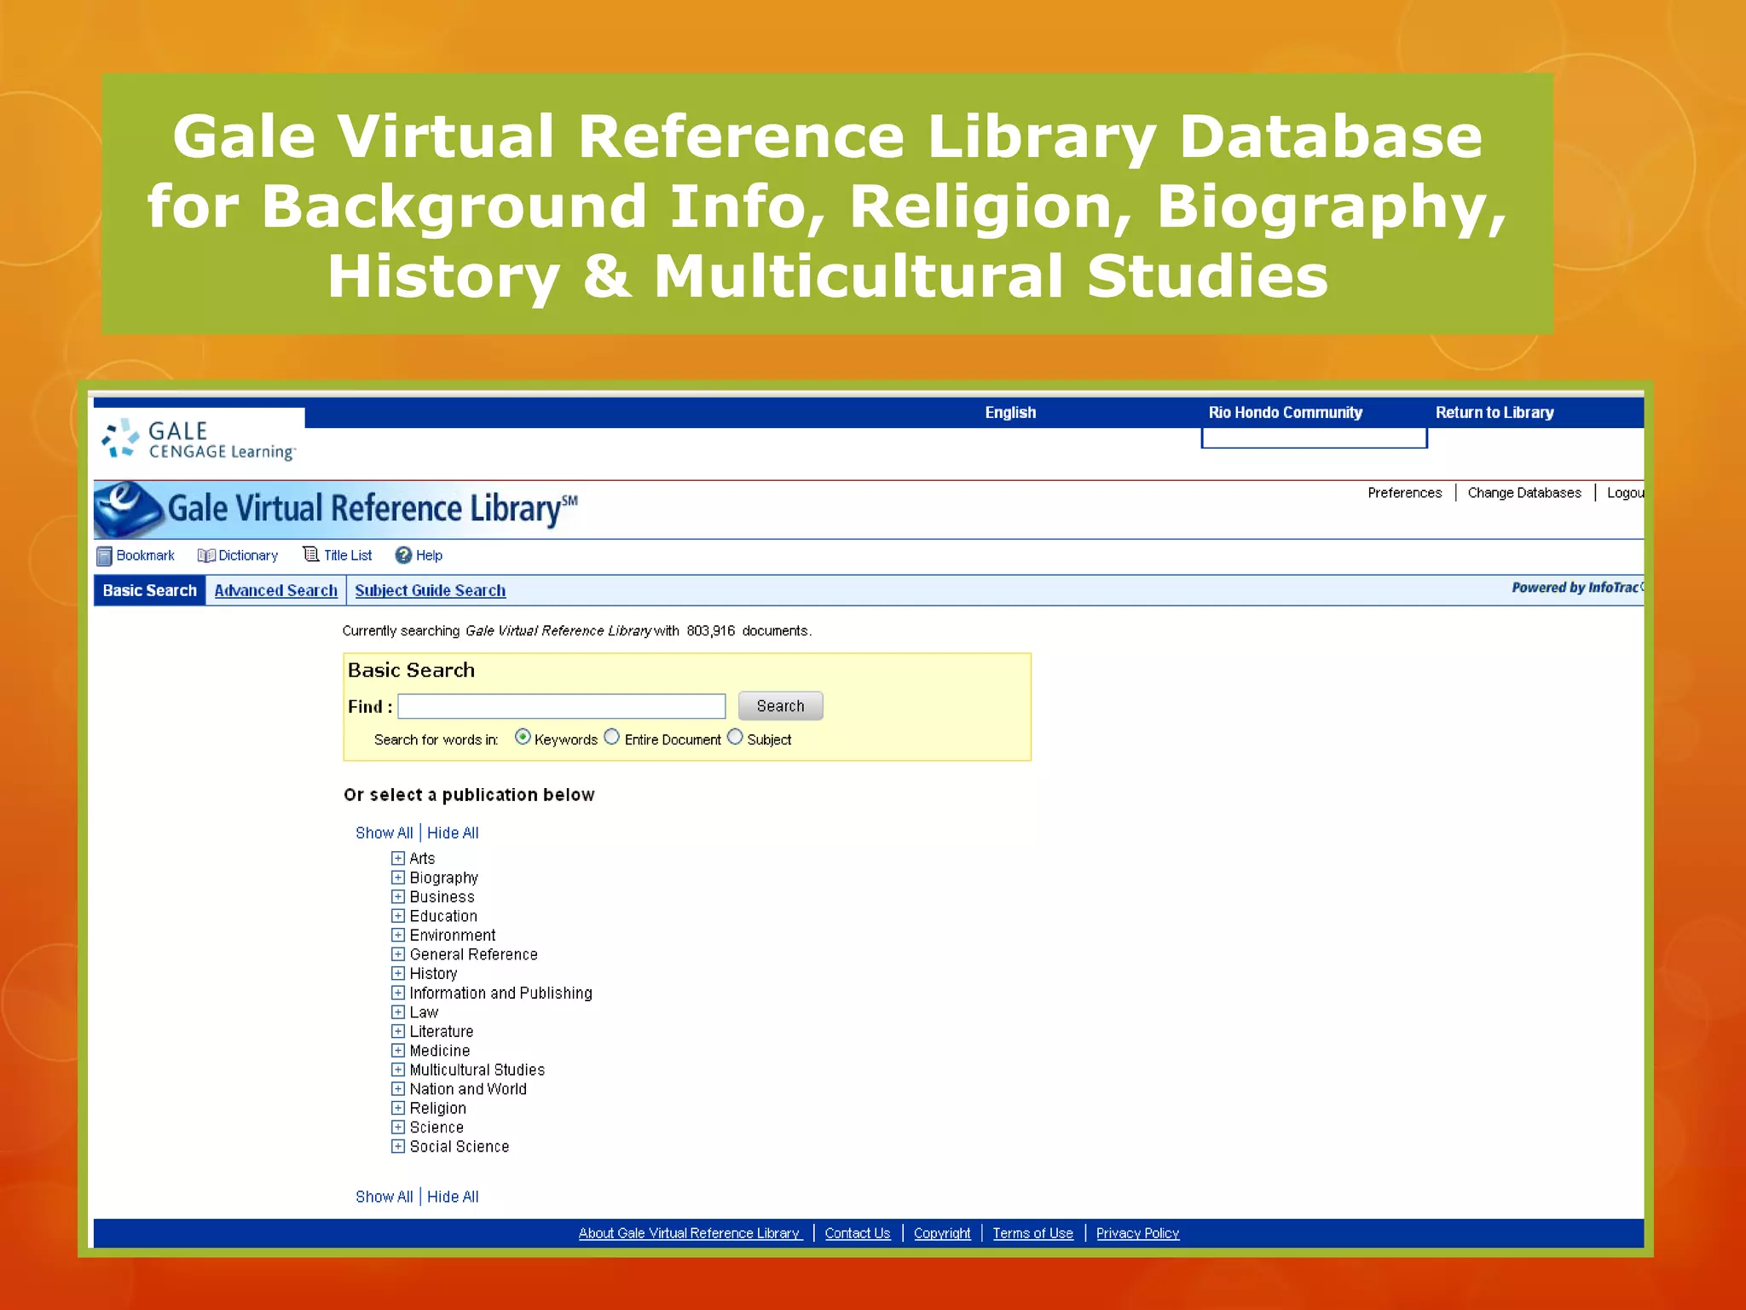Expand the Education category
Screen dimensions: 1746x1310
(398, 916)
